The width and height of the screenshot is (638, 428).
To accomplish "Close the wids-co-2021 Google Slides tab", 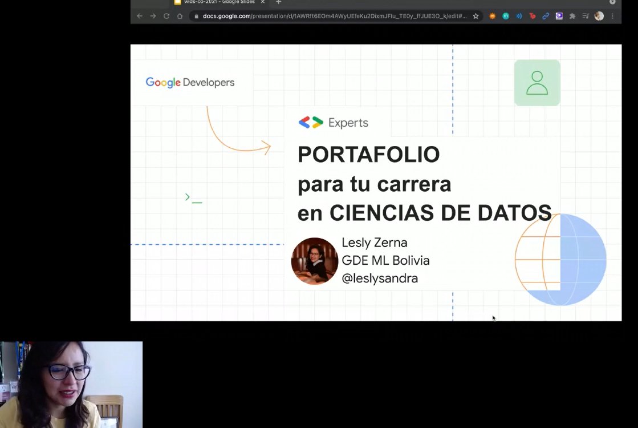I will pyautogui.click(x=263, y=2).
